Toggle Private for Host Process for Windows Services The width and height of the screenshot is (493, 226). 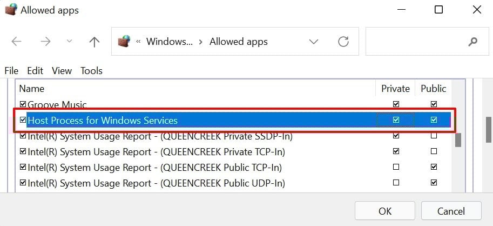point(396,120)
